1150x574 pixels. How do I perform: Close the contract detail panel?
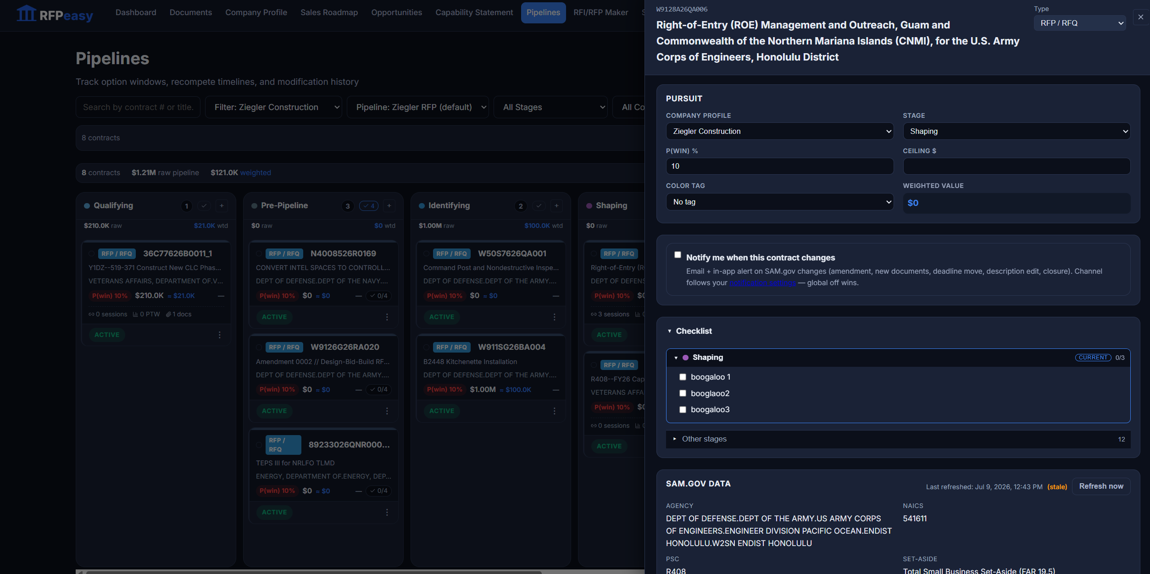click(1140, 17)
